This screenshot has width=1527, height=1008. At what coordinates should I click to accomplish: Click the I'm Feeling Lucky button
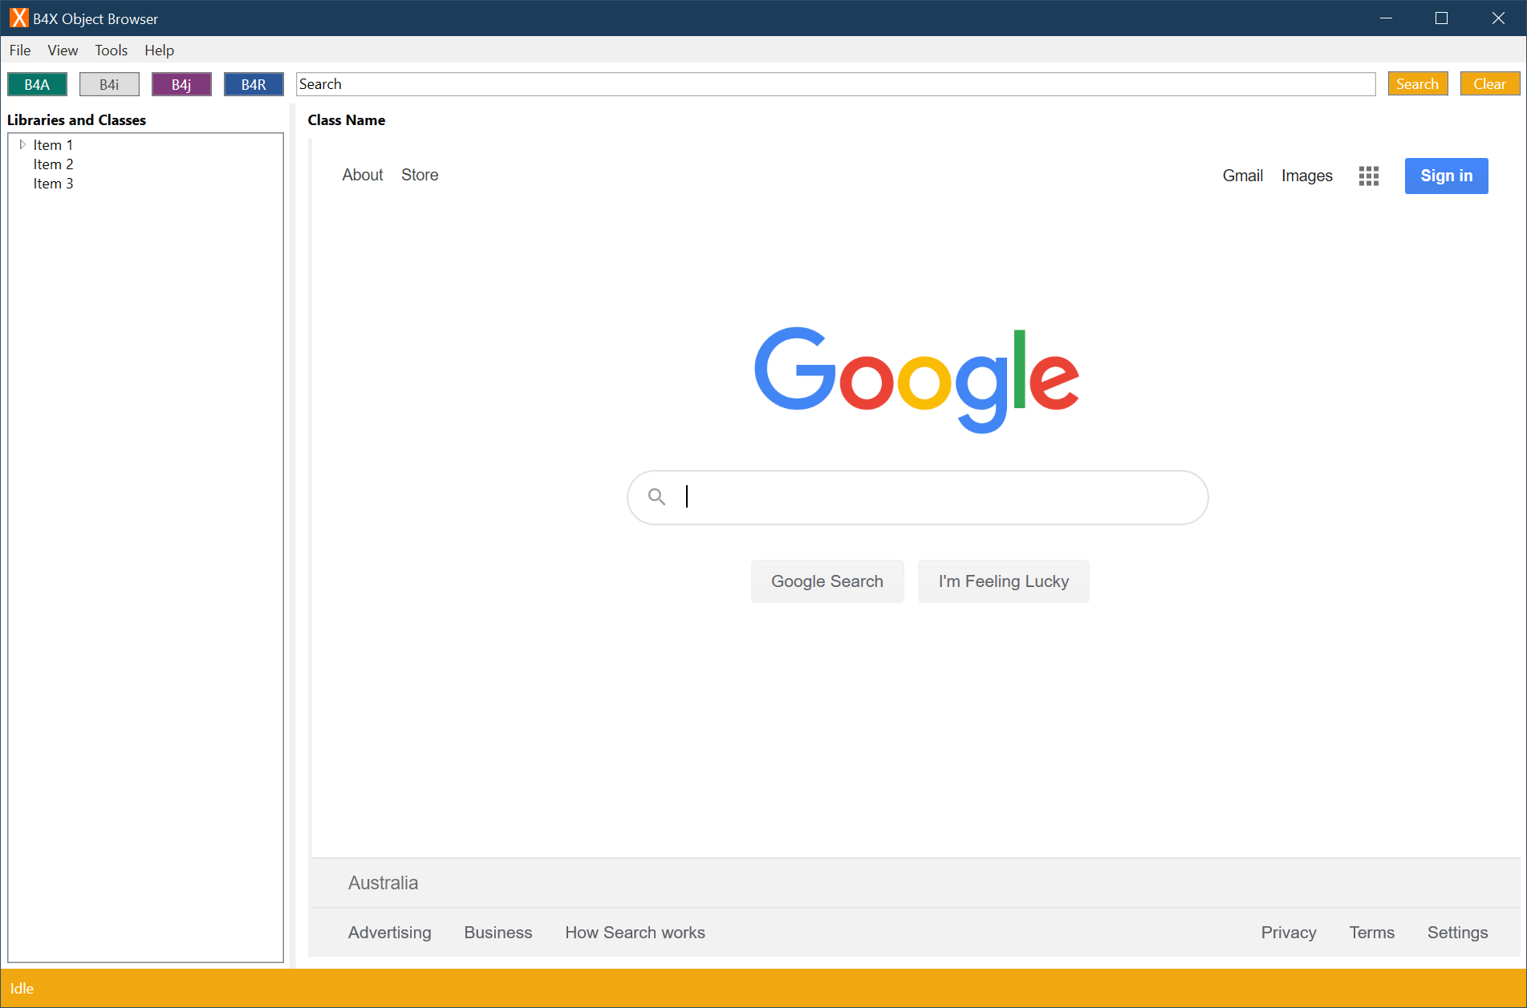[x=1004, y=581]
